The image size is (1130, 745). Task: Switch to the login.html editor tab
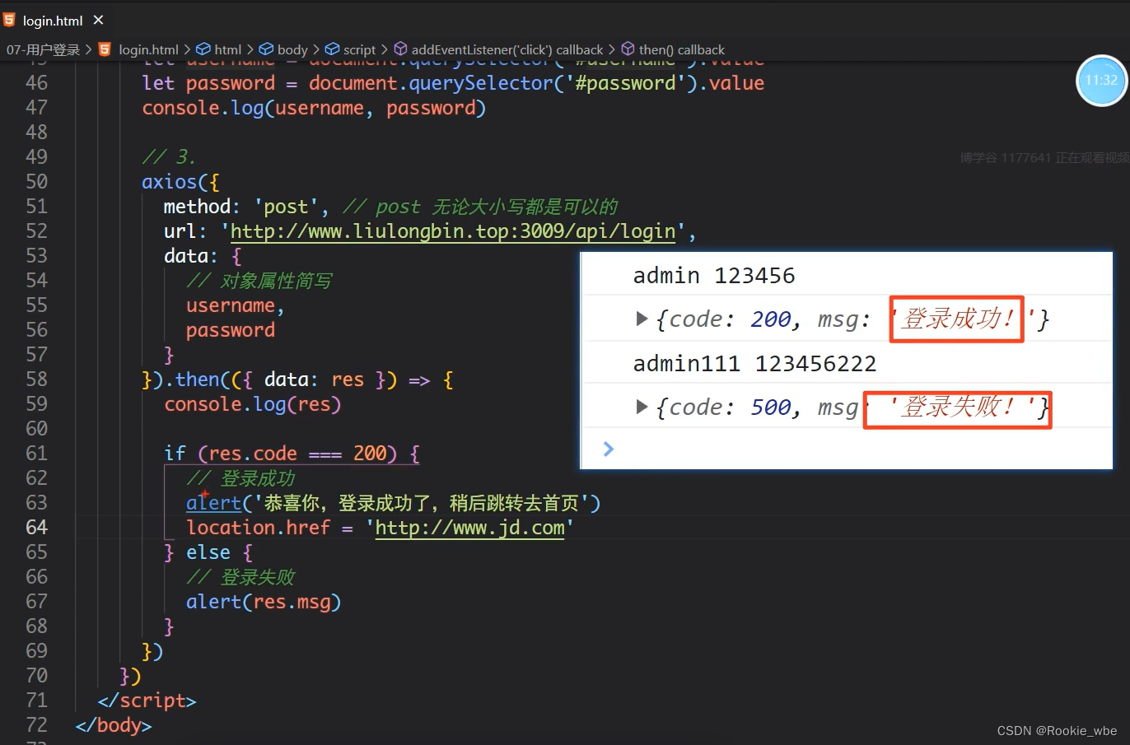point(53,21)
